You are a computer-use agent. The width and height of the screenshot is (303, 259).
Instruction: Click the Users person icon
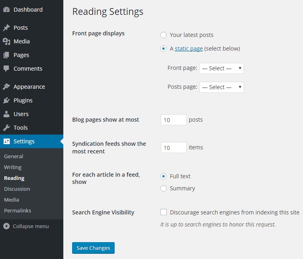6,114
